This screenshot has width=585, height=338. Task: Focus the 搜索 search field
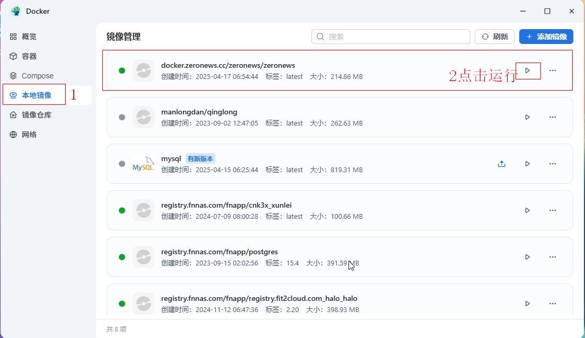tap(391, 37)
